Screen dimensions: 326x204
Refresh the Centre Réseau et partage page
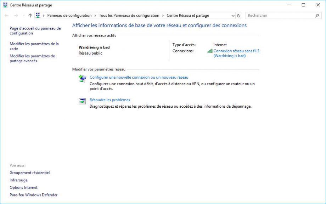pos(238,16)
